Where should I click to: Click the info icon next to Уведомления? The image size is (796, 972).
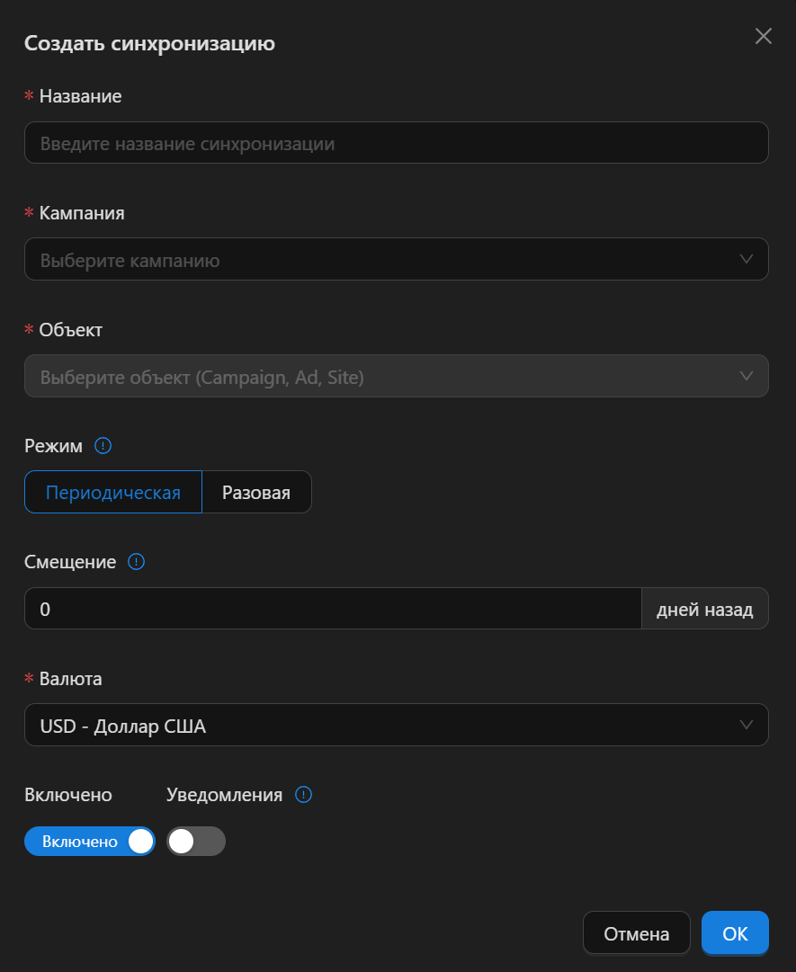tap(303, 795)
